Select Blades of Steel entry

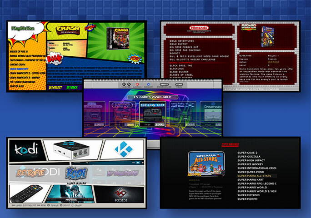tap(181, 75)
